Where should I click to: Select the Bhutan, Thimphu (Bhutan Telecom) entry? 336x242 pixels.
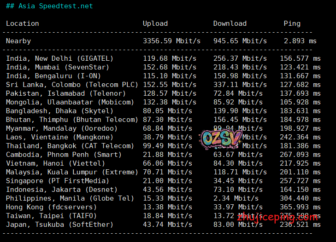[x=72, y=120]
